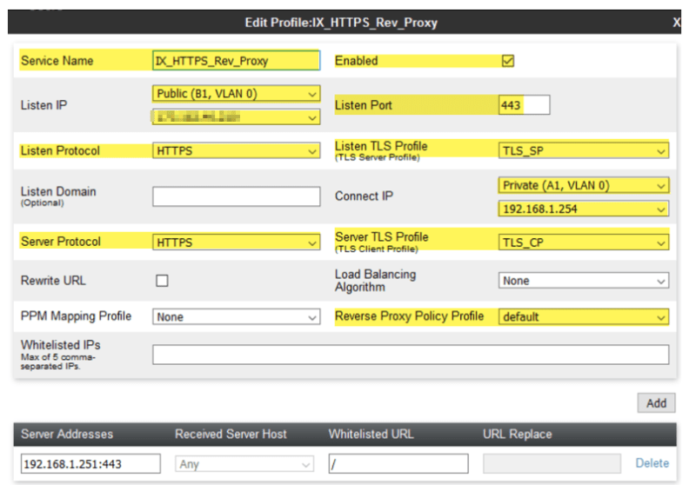Click the Listen Port field showing 443
This screenshot has width=696, height=485.
[525, 105]
